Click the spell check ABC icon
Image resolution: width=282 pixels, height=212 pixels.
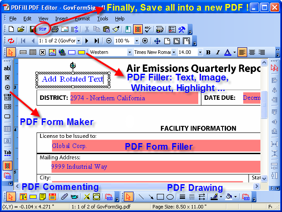pyautogui.click(x=148, y=30)
